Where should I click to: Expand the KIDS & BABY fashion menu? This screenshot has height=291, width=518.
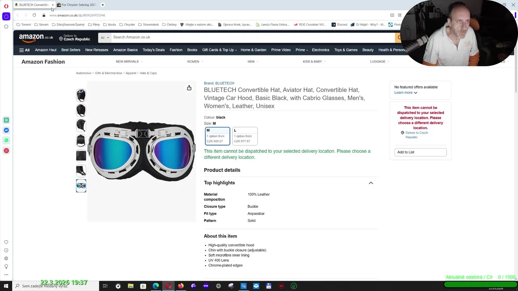[314, 61]
